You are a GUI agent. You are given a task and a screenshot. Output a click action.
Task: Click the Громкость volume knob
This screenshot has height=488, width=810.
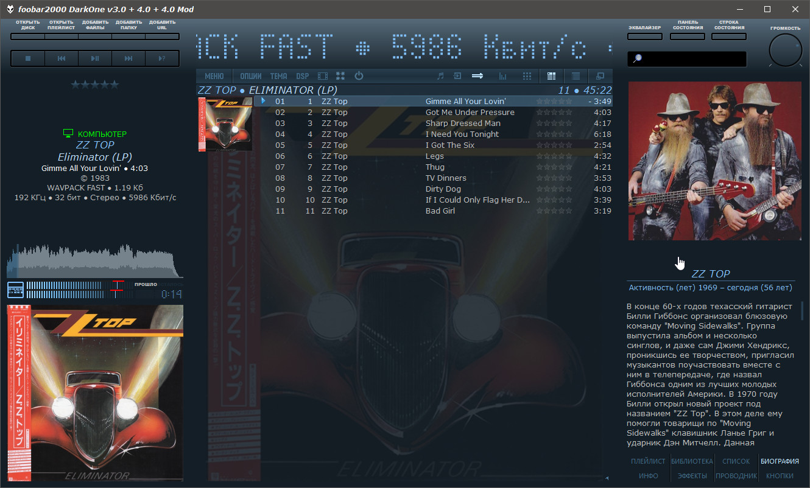(x=785, y=50)
